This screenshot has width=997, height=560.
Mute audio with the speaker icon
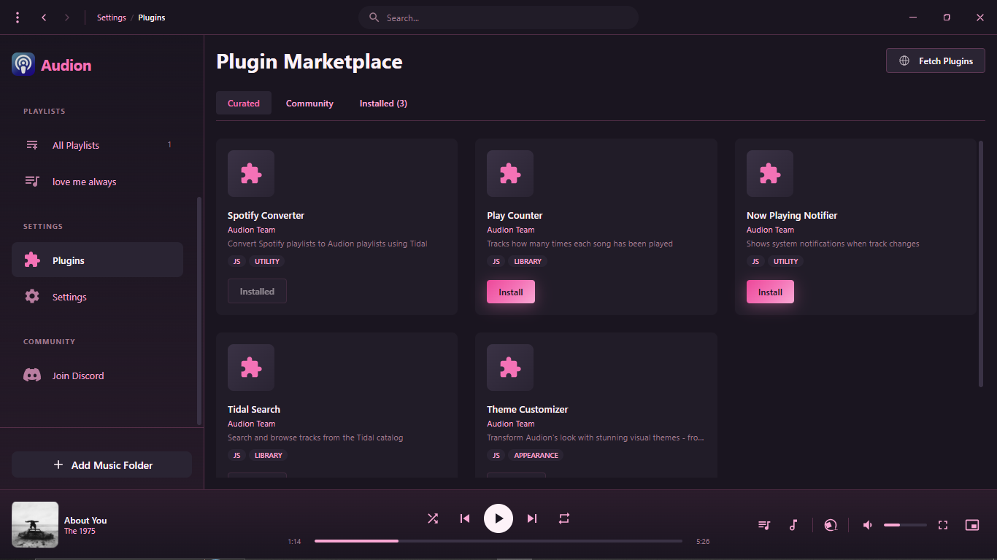868,525
